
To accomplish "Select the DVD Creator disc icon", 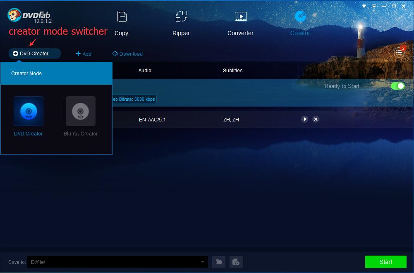I will (29, 111).
